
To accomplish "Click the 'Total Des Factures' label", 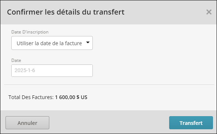I will pos(31,97).
